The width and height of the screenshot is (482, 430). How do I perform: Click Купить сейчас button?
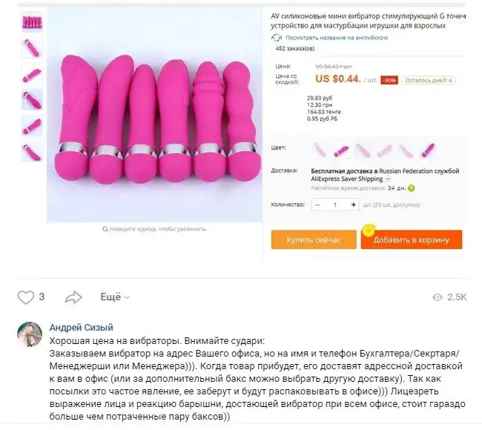point(314,239)
